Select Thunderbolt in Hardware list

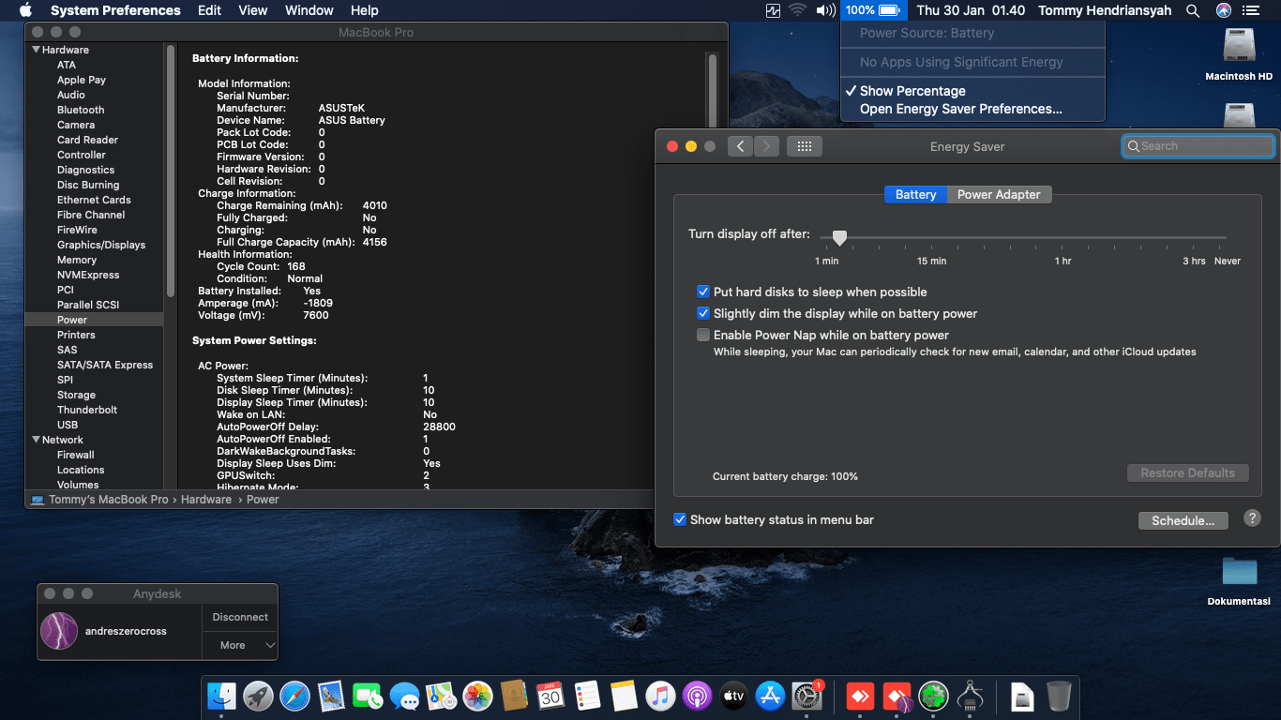pyautogui.click(x=87, y=410)
